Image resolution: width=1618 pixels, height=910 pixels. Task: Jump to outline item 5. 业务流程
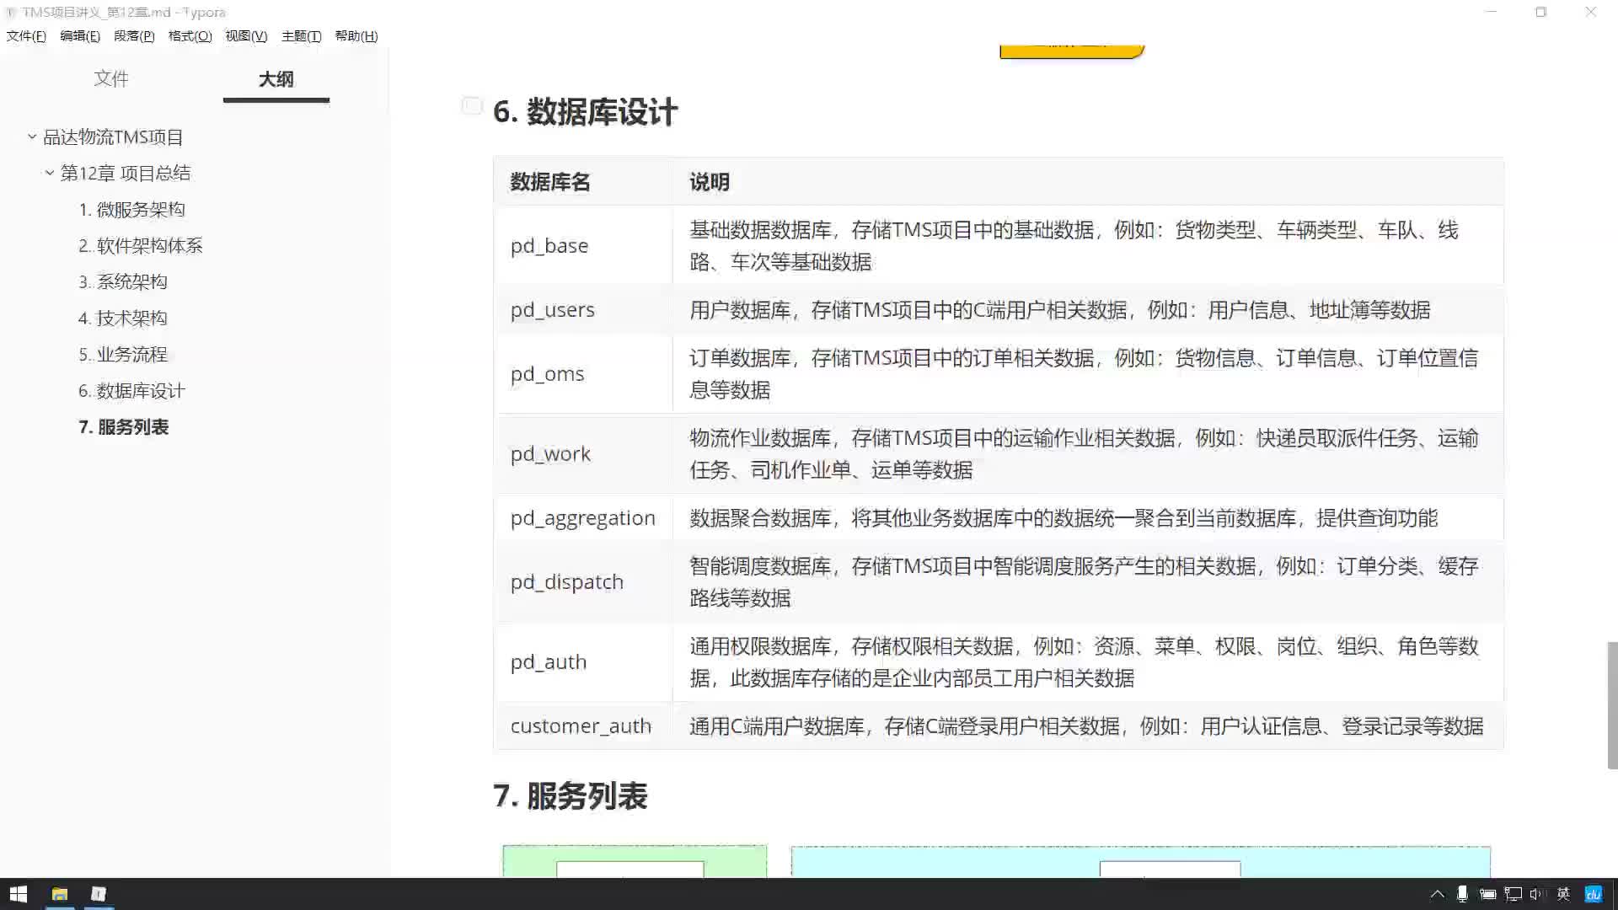click(x=123, y=355)
